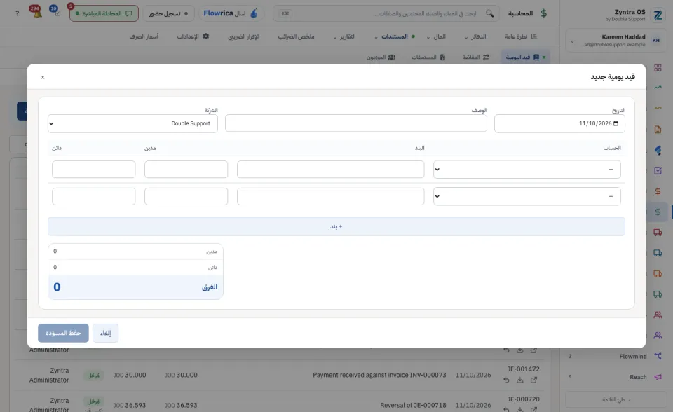
Task: Click the help question mark icon
Action: [17, 13]
